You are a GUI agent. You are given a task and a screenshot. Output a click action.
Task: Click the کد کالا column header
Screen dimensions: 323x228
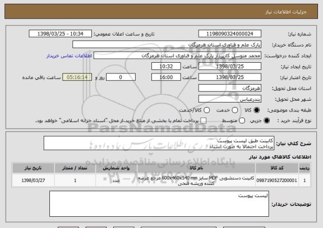tap(277, 168)
